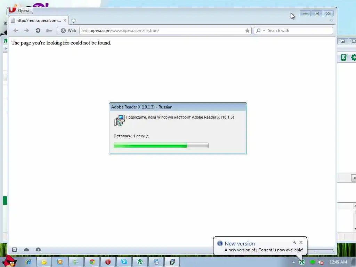This screenshot has height=267, width=356.
Task: Click the balloon info icon
Action: coord(220,243)
